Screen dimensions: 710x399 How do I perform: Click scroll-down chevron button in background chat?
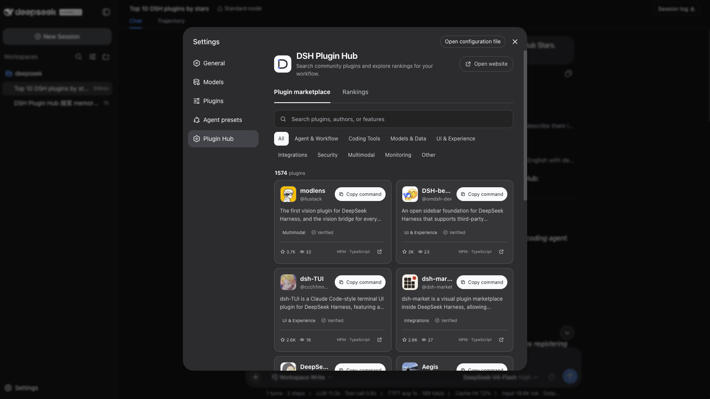coord(567,333)
